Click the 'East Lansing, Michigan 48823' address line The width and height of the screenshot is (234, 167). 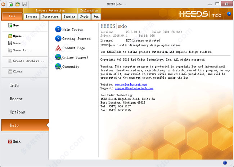click(x=123, y=103)
